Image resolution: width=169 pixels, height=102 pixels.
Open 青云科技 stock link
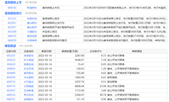pos(29,95)
